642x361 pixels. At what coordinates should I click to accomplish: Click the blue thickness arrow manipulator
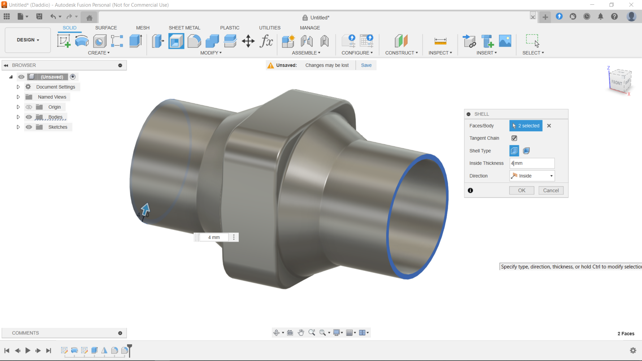click(145, 209)
